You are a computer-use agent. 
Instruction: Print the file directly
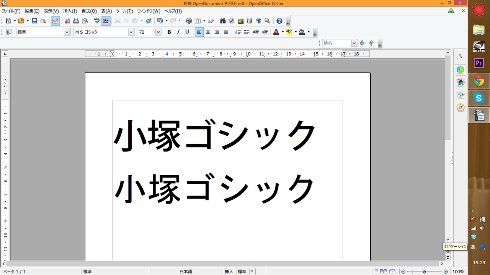coord(76,21)
